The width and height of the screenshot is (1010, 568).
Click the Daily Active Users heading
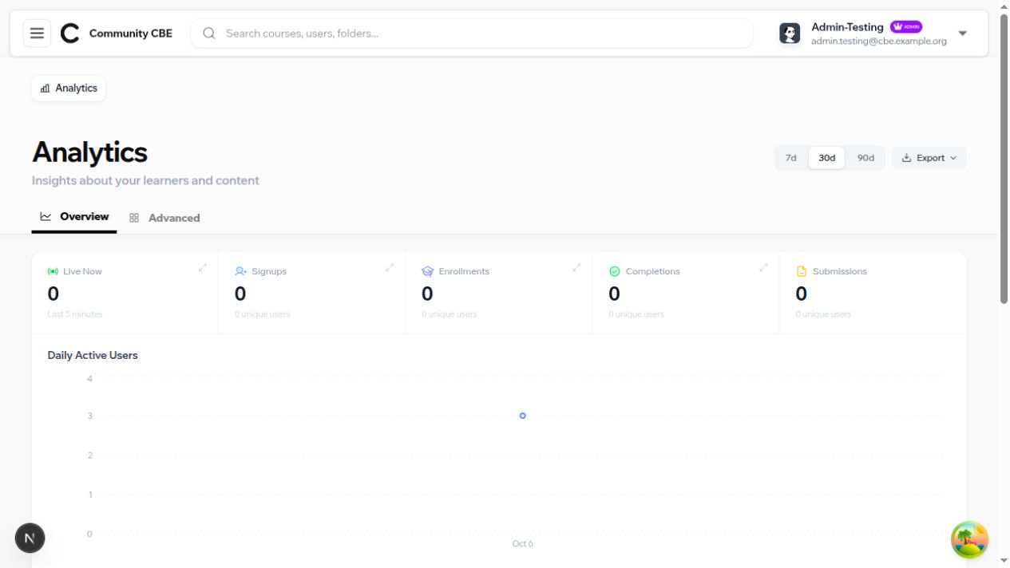pos(93,355)
